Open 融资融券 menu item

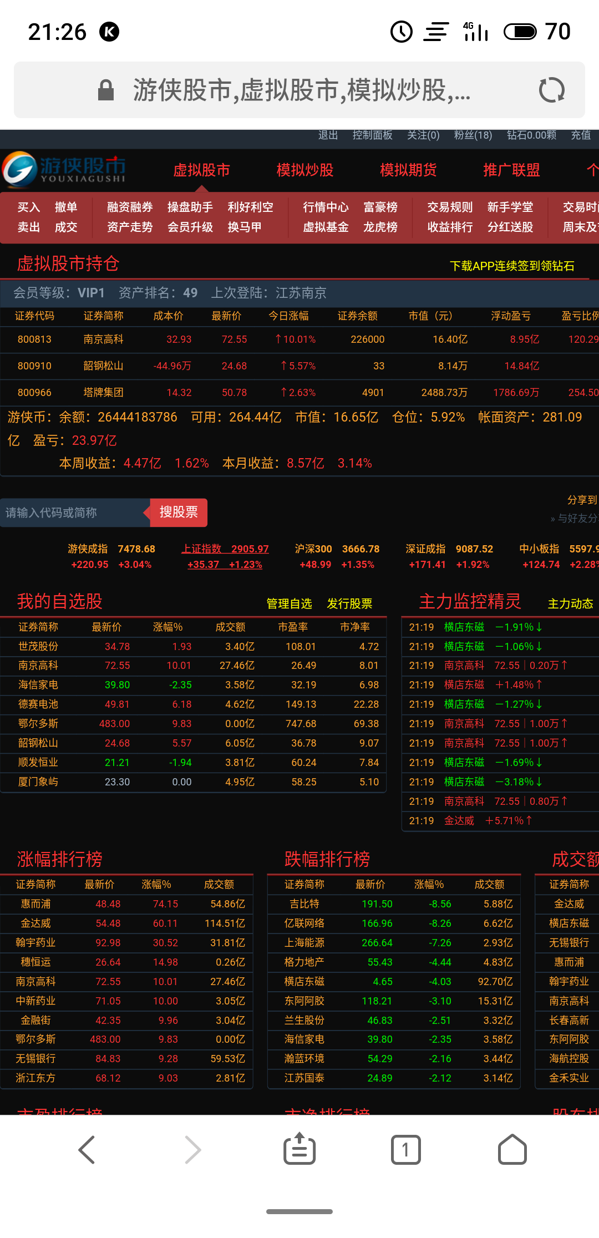pyautogui.click(x=130, y=207)
